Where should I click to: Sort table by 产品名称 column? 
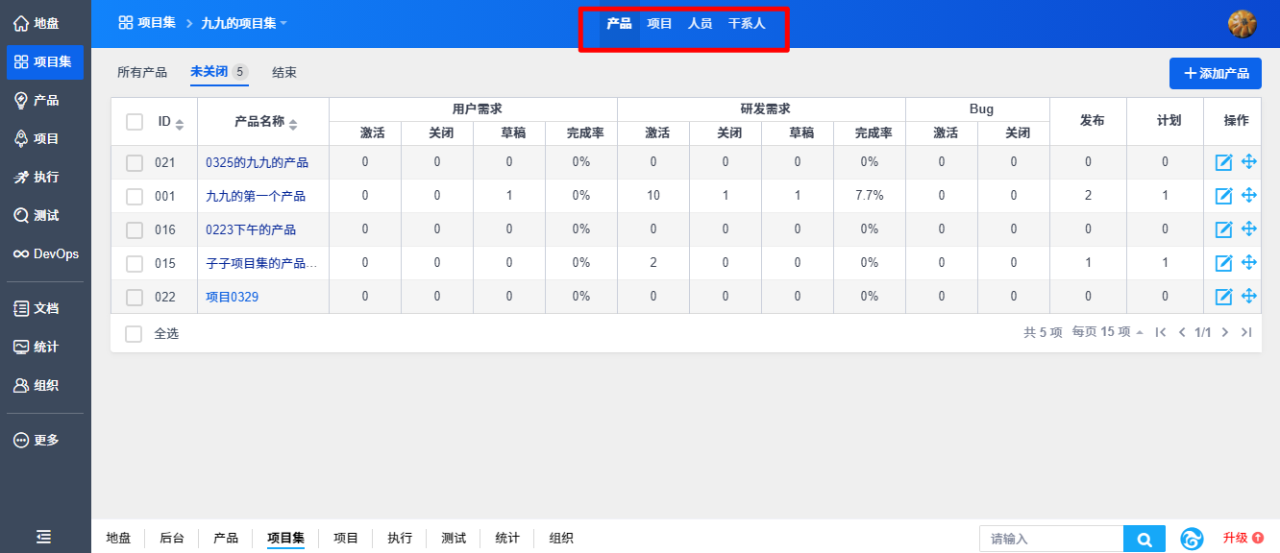pyautogui.click(x=266, y=122)
